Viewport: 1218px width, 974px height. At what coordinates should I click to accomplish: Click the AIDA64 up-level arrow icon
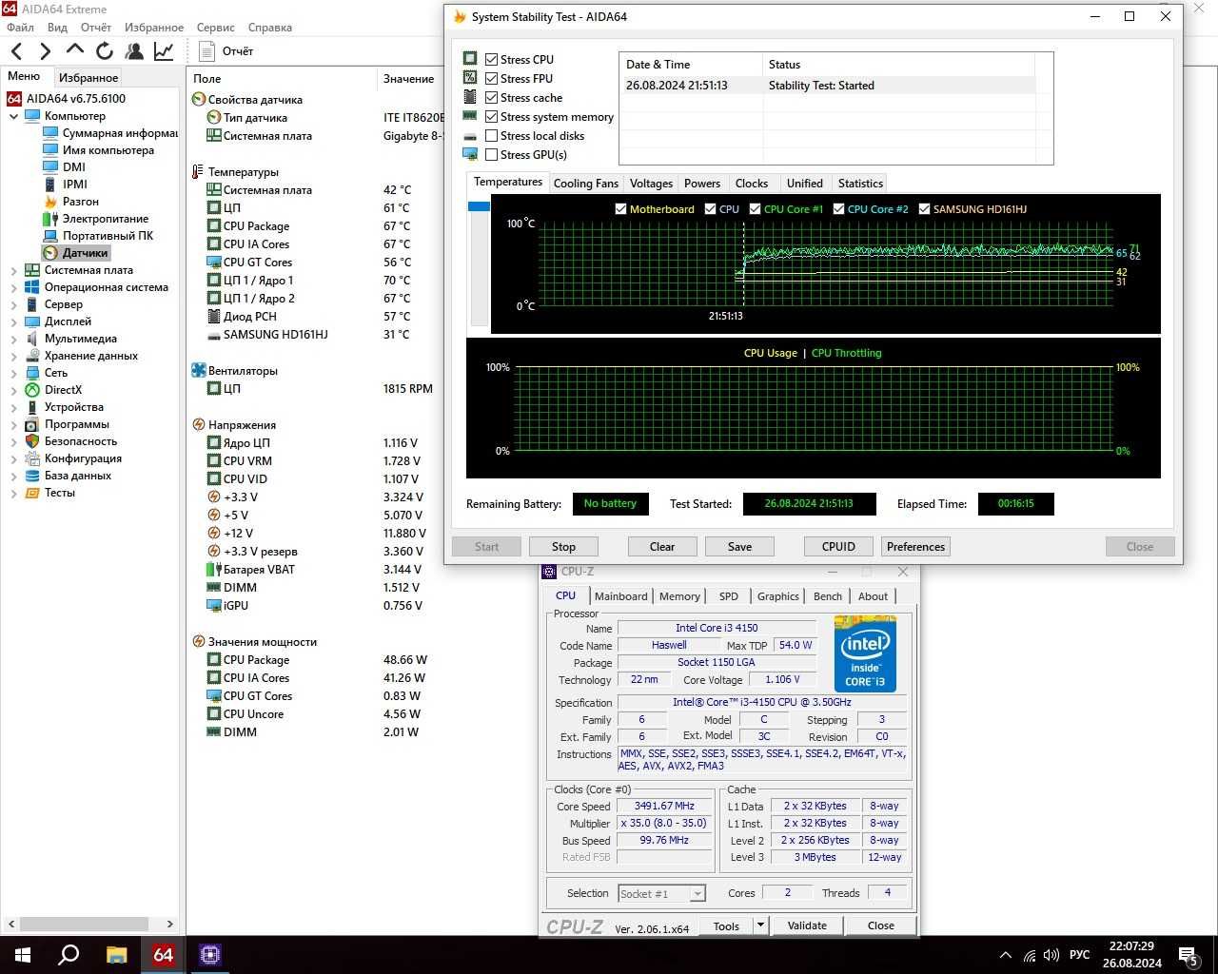[75, 51]
